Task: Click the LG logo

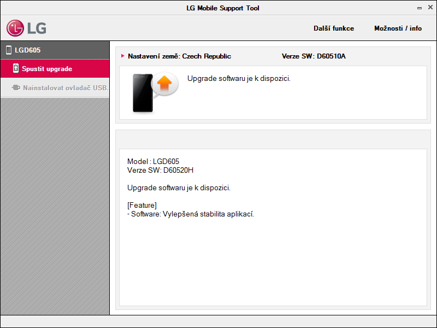Action: [x=26, y=28]
